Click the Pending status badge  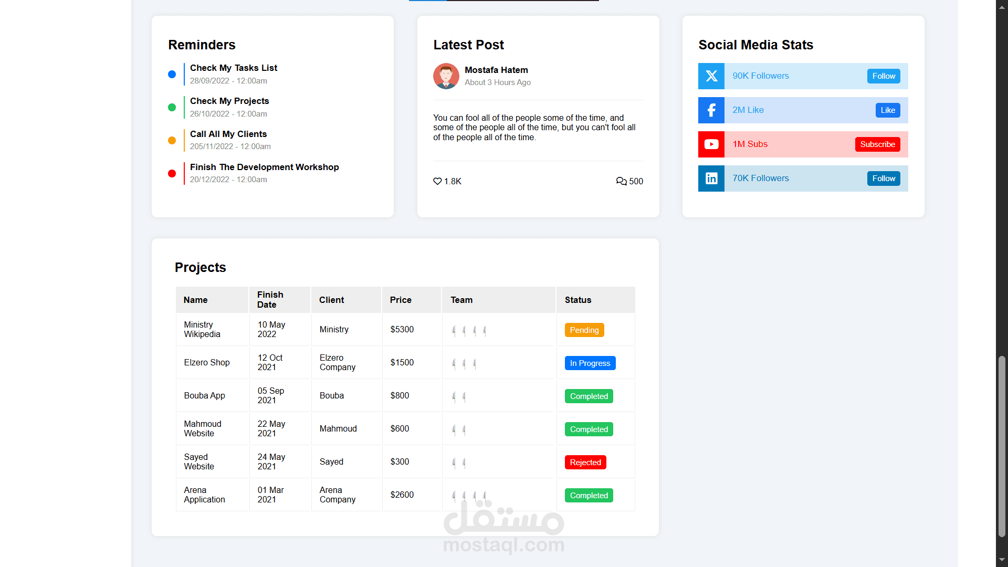coord(584,330)
